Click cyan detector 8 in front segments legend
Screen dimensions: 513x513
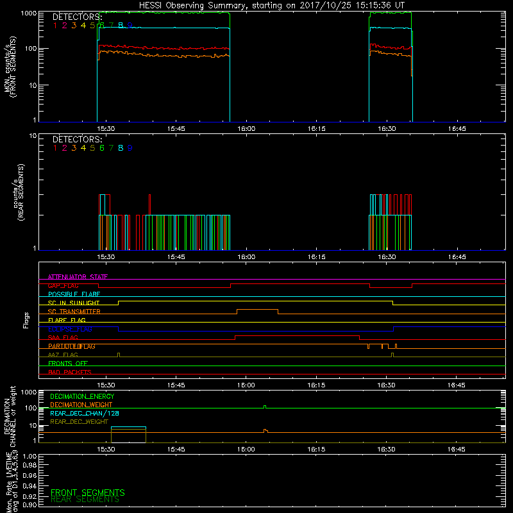[x=121, y=25]
